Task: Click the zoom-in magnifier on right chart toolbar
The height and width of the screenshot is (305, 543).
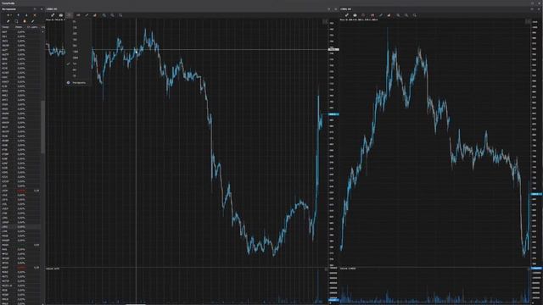Action: pyautogui.click(x=398, y=15)
